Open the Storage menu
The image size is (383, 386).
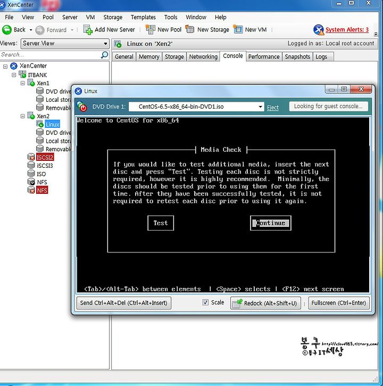point(113,17)
